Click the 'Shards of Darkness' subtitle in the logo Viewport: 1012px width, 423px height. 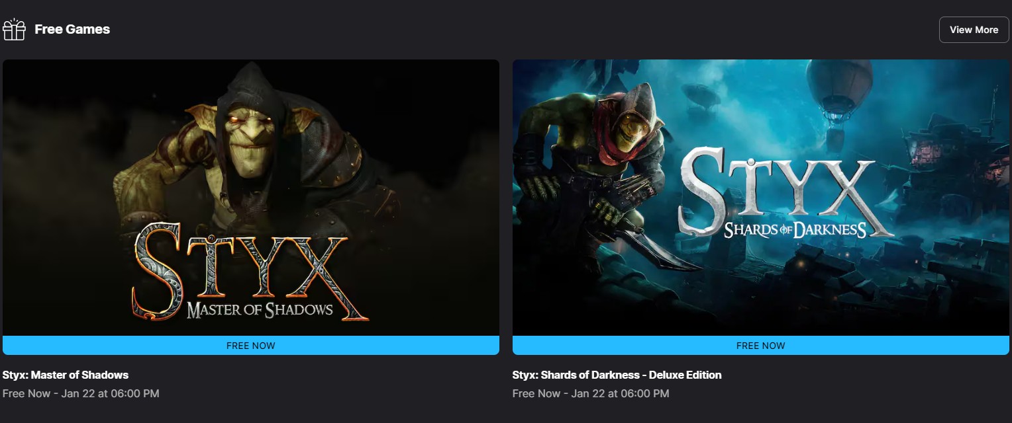click(x=795, y=229)
